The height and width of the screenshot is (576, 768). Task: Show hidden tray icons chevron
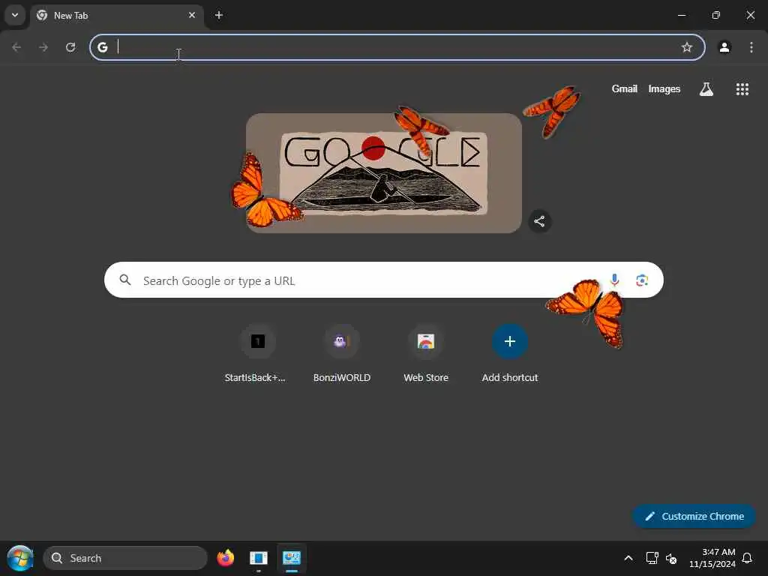(x=628, y=558)
